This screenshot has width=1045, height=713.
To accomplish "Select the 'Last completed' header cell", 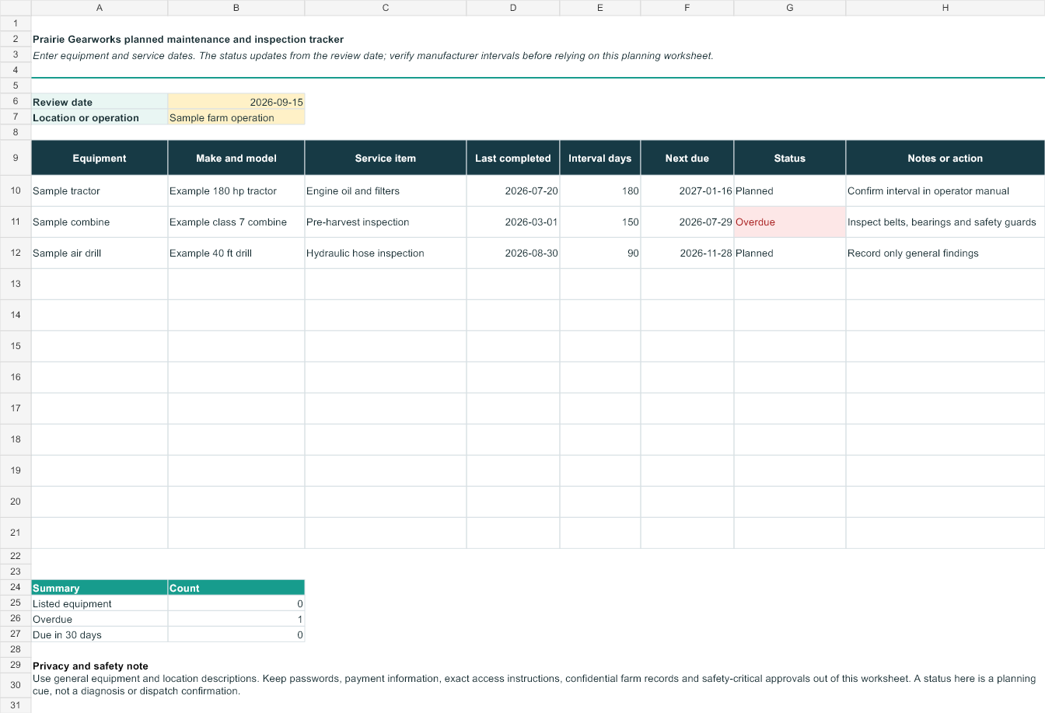I will tap(513, 158).
